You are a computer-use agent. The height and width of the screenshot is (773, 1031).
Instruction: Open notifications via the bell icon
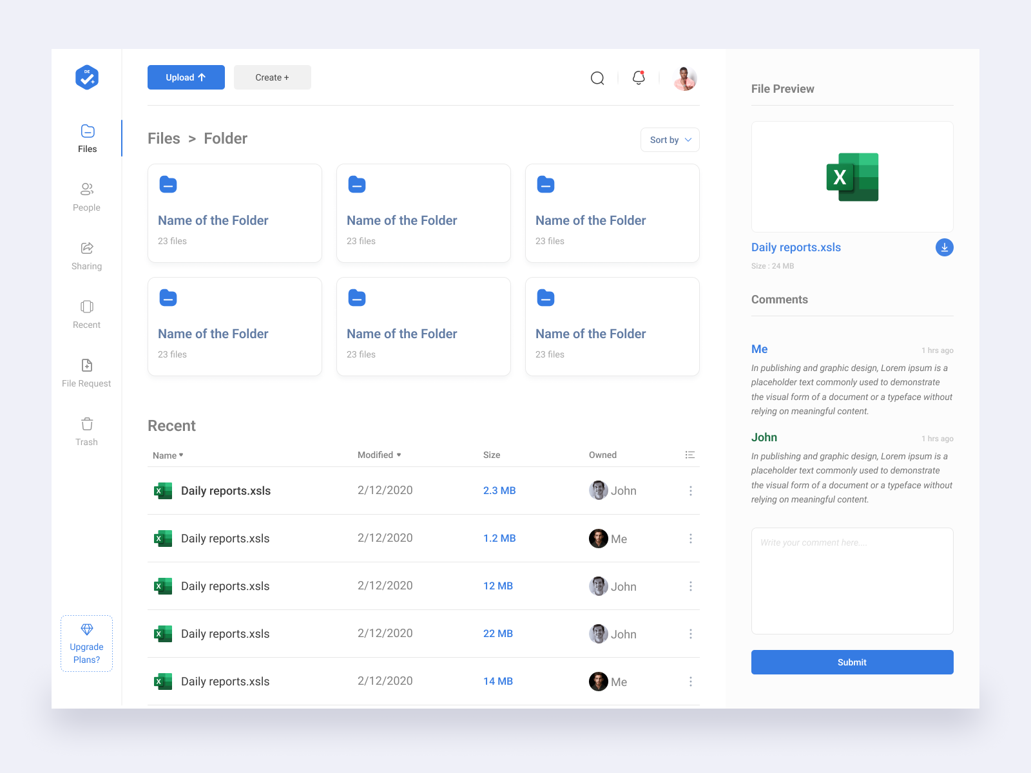638,78
